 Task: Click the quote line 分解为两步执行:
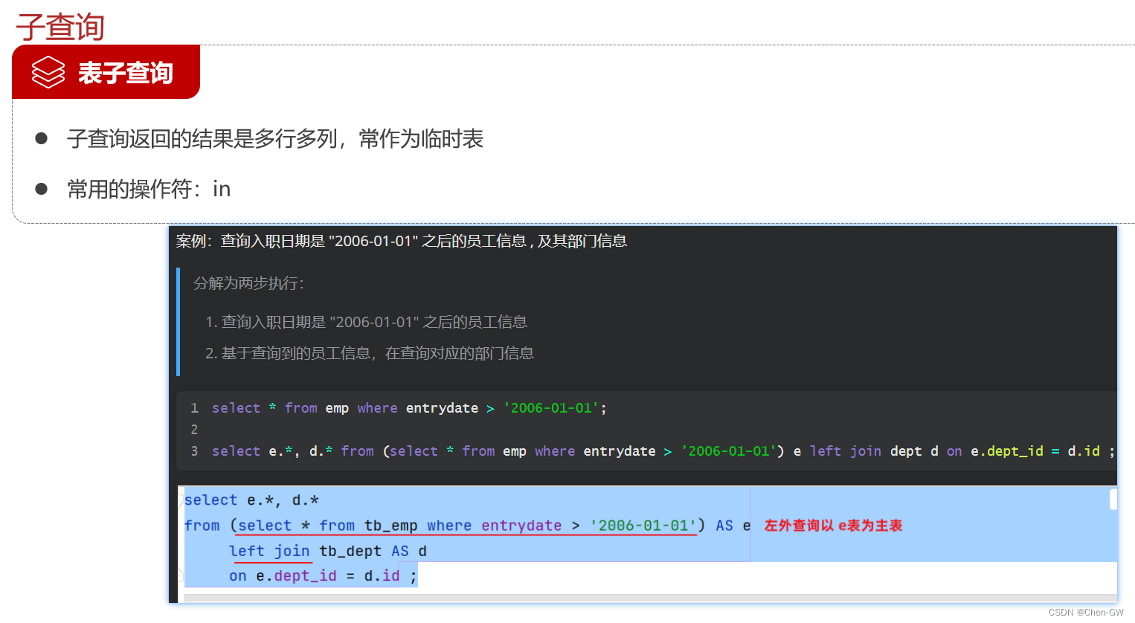tap(248, 283)
